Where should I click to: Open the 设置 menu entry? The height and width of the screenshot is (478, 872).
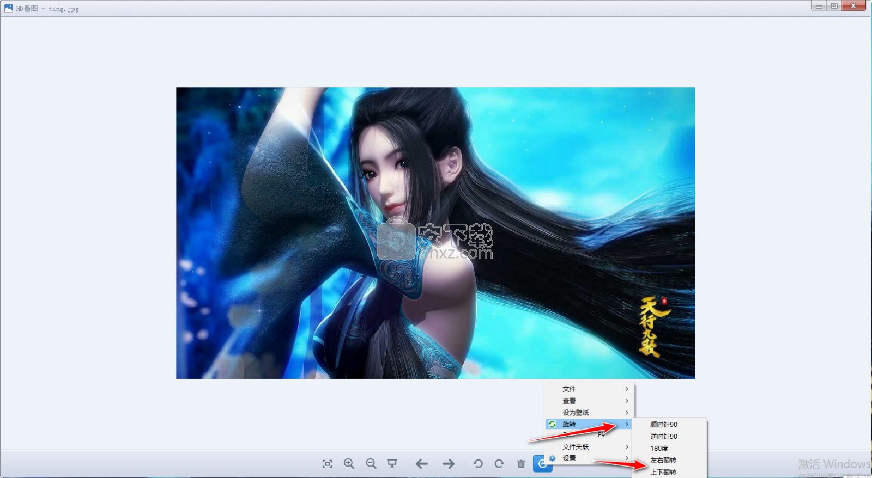pyautogui.click(x=589, y=458)
